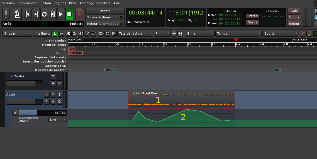The width and height of the screenshot is (317, 159).
Task: Pick the draw pencil tool
Action: click(87, 33)
